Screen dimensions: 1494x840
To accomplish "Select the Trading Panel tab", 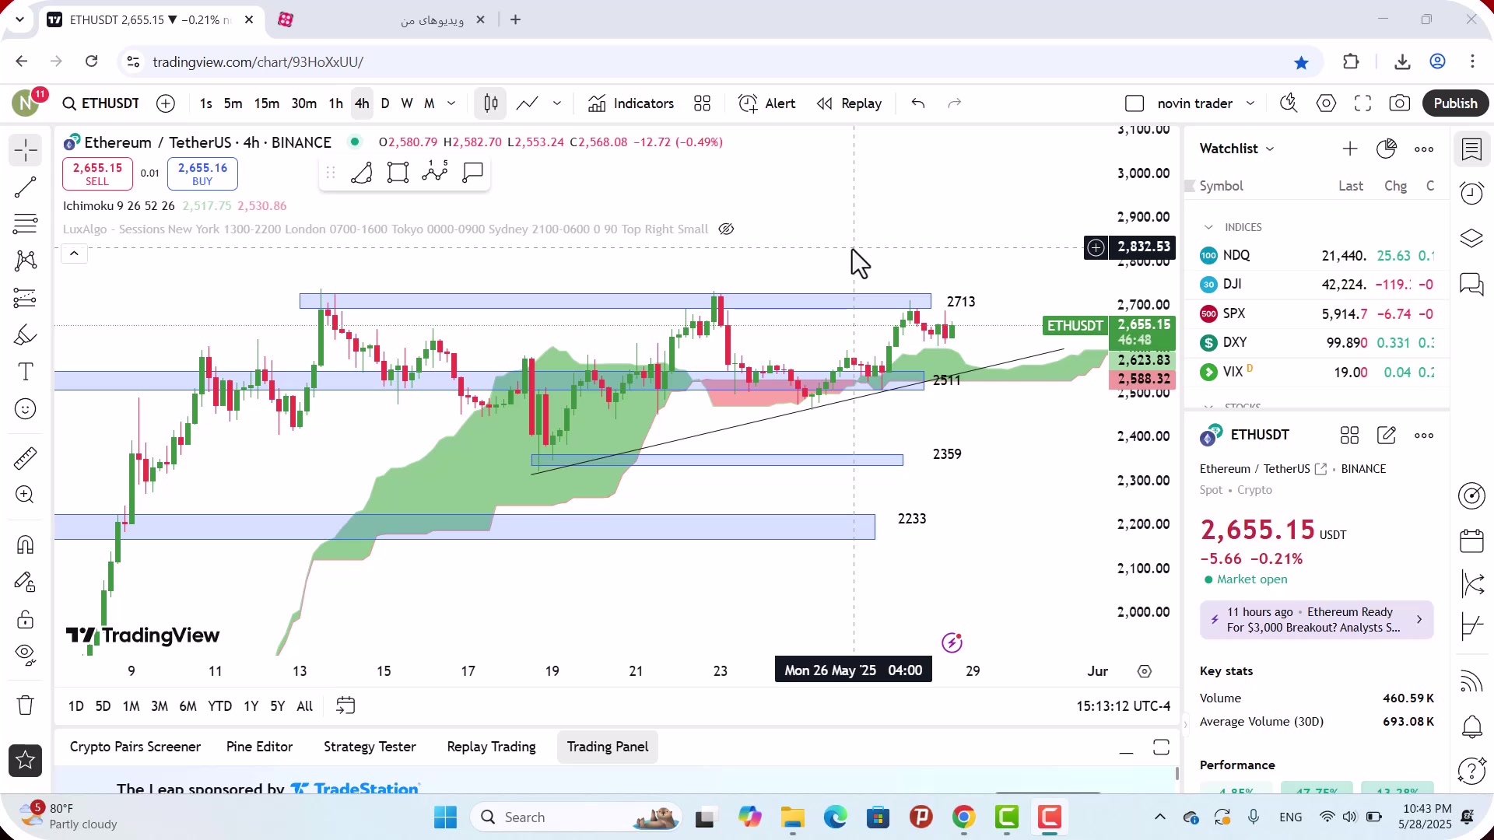I will point(608,747).
